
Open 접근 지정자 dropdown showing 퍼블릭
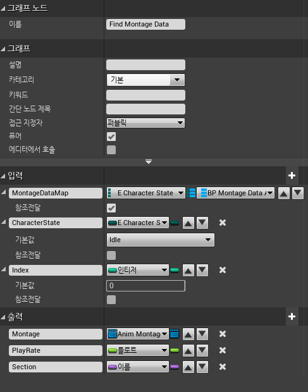pyautogui.click(x=145, y=123)
